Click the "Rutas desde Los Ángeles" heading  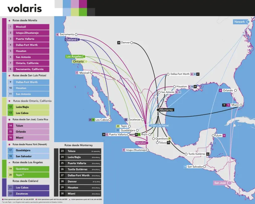coord(28,162)
